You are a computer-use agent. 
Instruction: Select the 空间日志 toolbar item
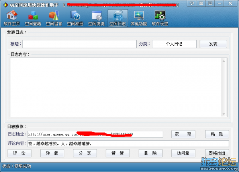[118, 18]
